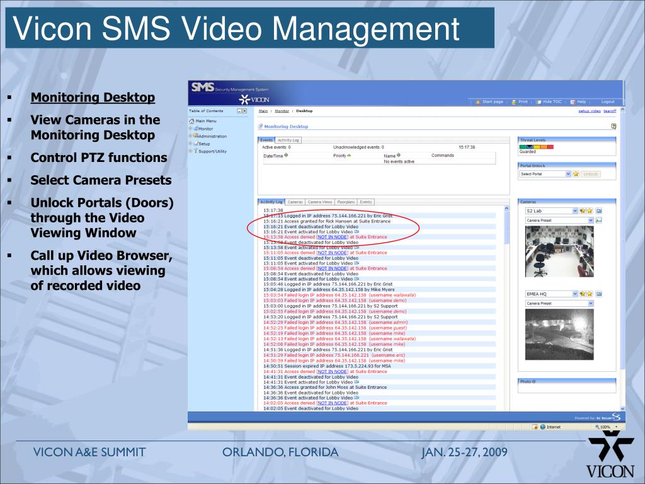Click the first star icon beside EMEA HQ
This screenshot has width=645, height=484.
tap(583, 294)
